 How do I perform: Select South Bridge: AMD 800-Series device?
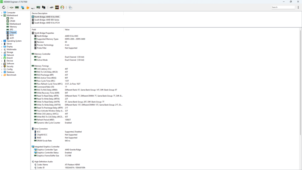(x=47, y=20)
